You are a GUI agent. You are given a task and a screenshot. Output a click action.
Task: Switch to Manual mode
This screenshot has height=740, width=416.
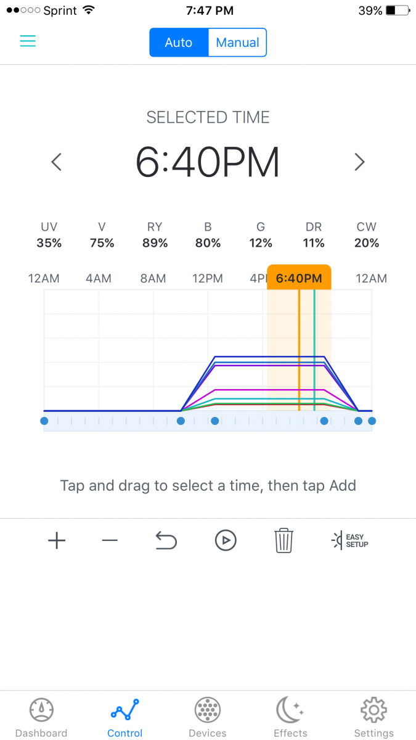coord(237,43)
